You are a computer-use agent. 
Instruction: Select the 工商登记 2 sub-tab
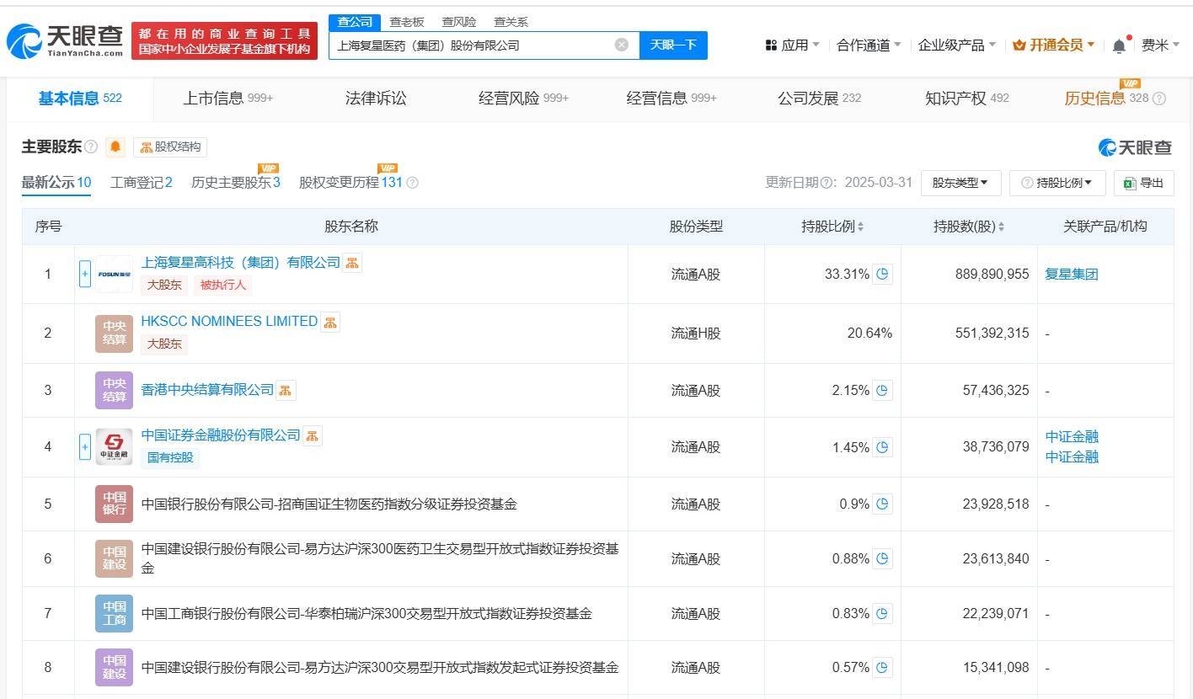pyautogui.click(x=141, y=183)
